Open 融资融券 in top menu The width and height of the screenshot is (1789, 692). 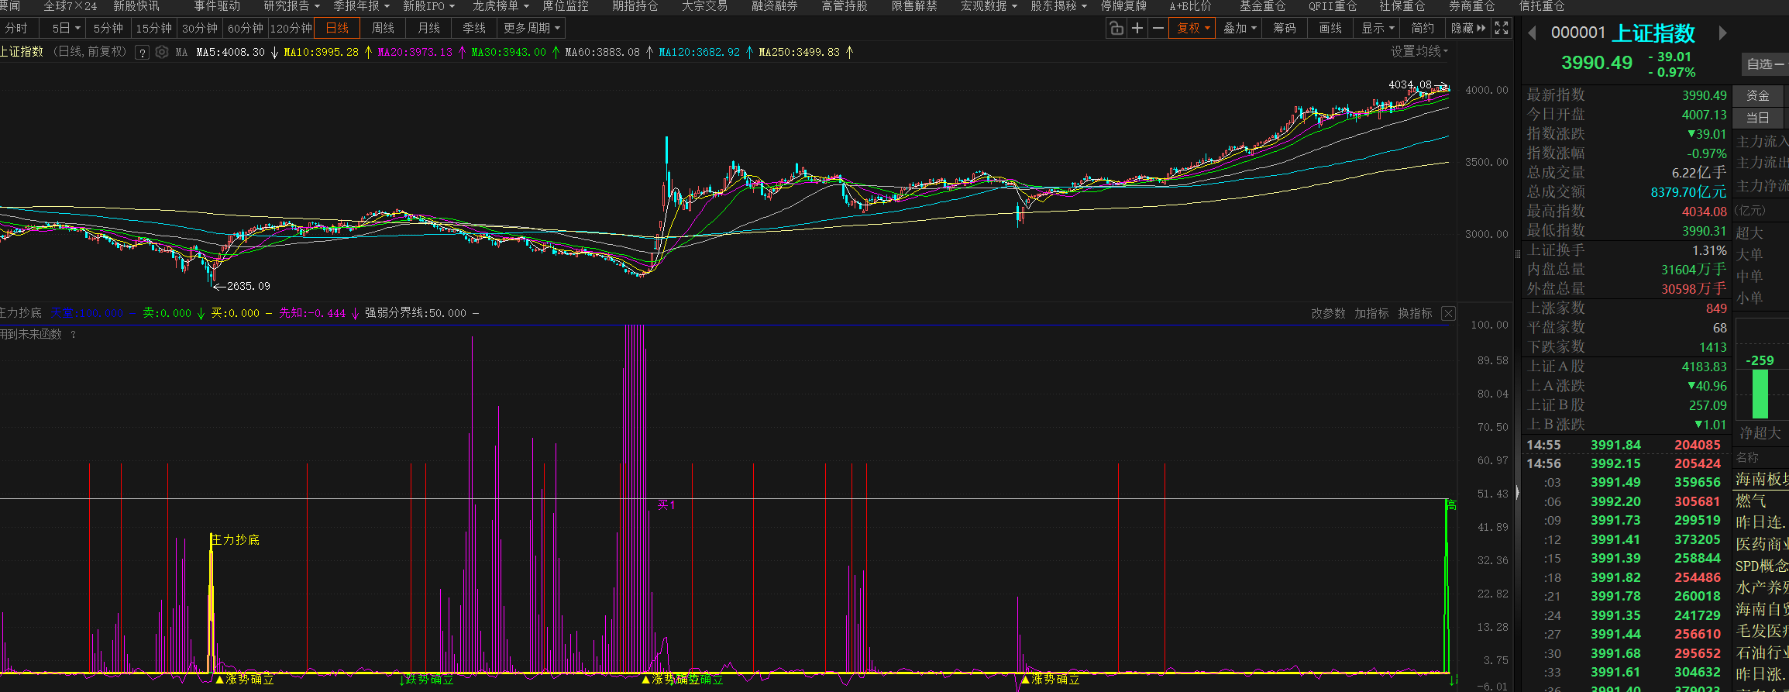[774, 6]
